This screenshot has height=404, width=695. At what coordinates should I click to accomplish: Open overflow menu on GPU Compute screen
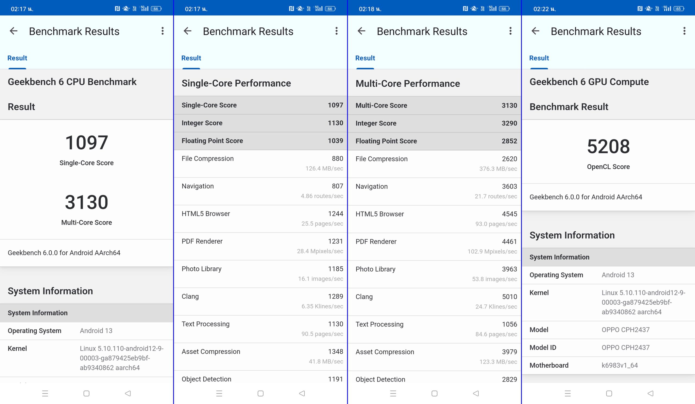[x=684, y=31]
